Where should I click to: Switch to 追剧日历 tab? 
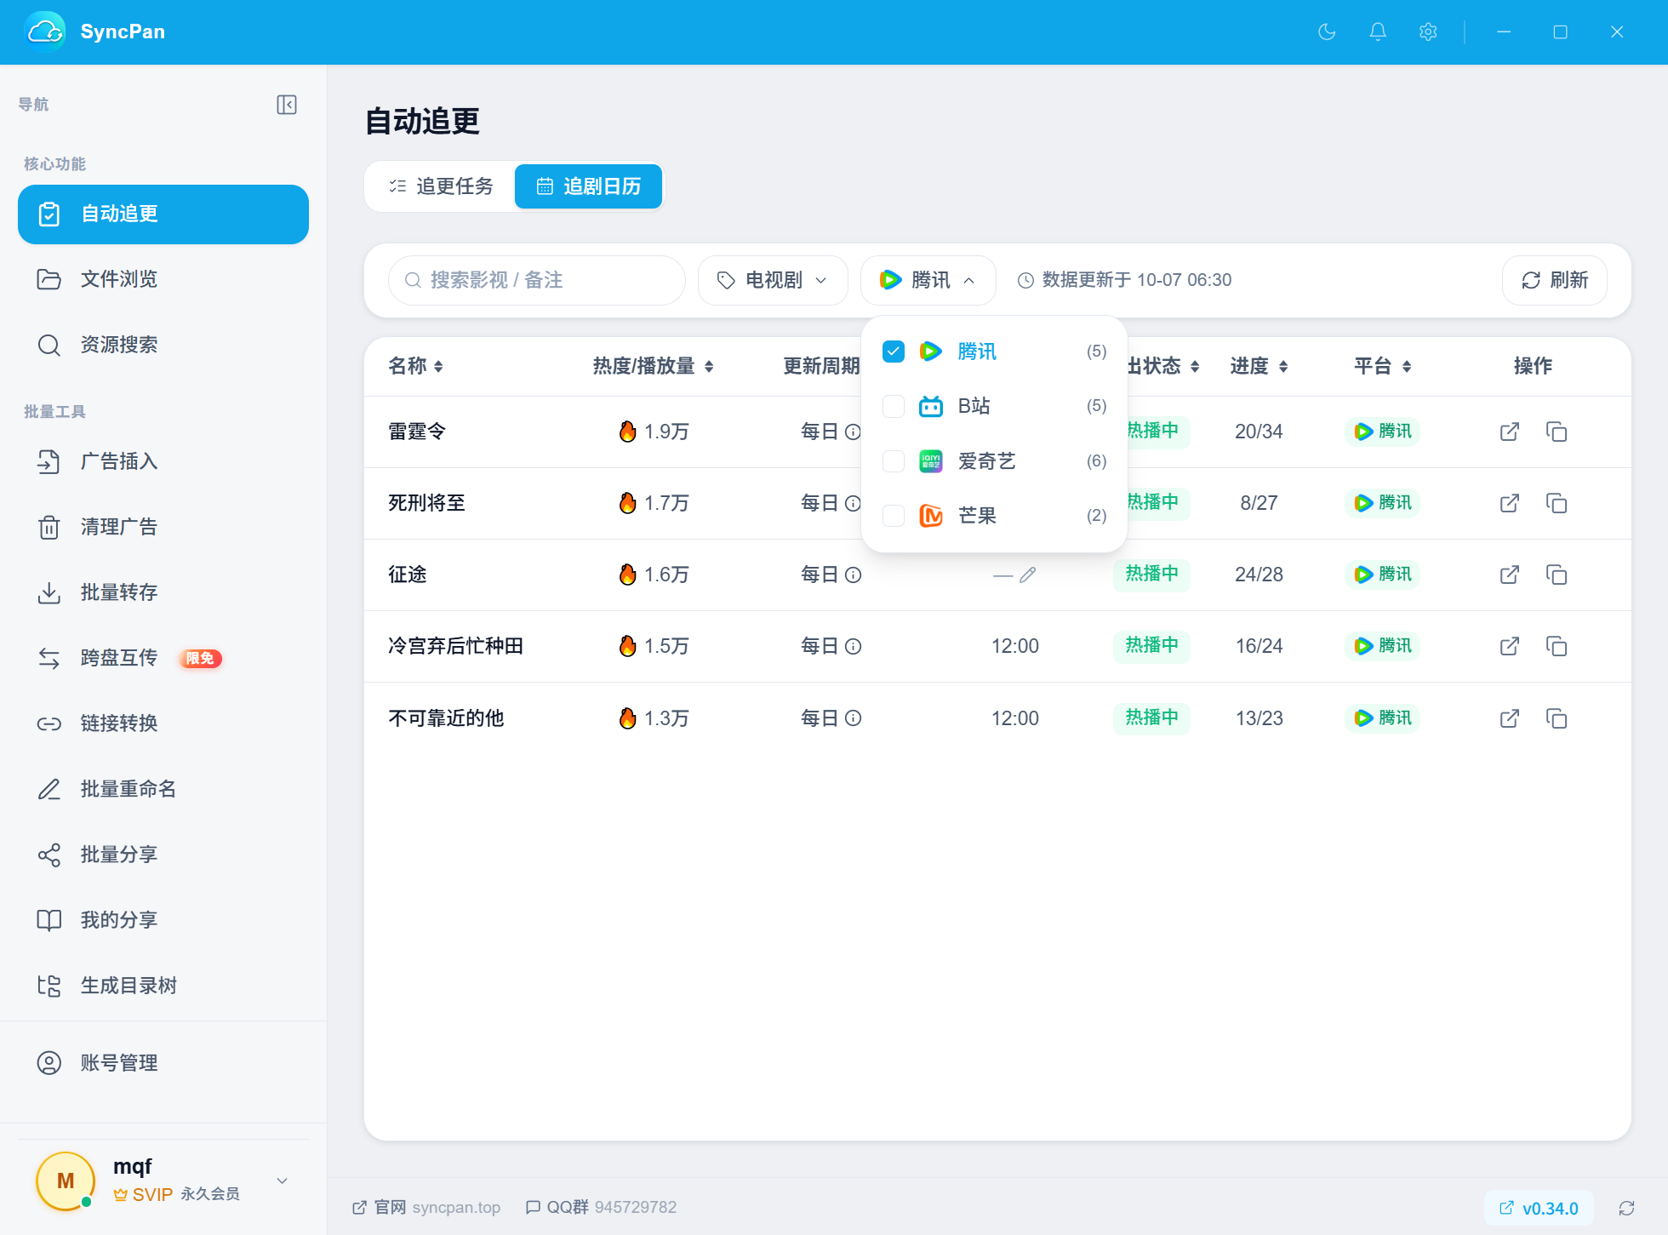pos(588,186)
